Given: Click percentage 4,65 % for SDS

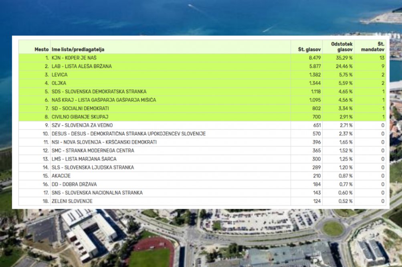Looking at the screenshot, I should pyautogui.click(x=345, y=92).
